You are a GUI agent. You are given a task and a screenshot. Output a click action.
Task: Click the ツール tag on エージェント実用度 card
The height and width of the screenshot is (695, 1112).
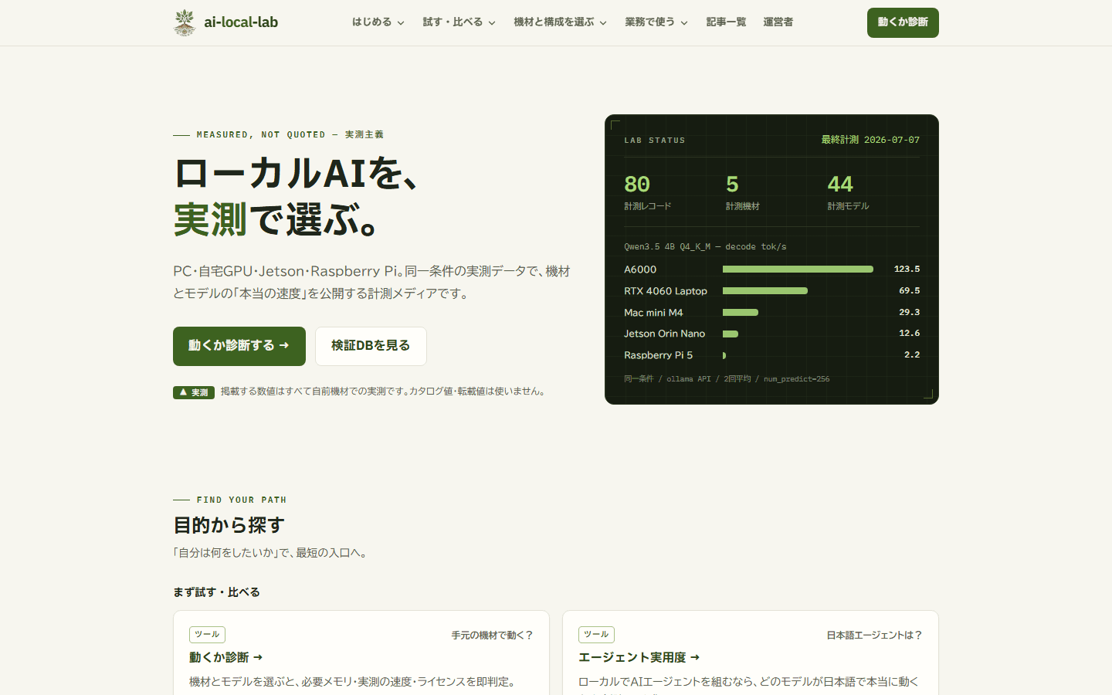pyautogui.click(x=596, y=635)
